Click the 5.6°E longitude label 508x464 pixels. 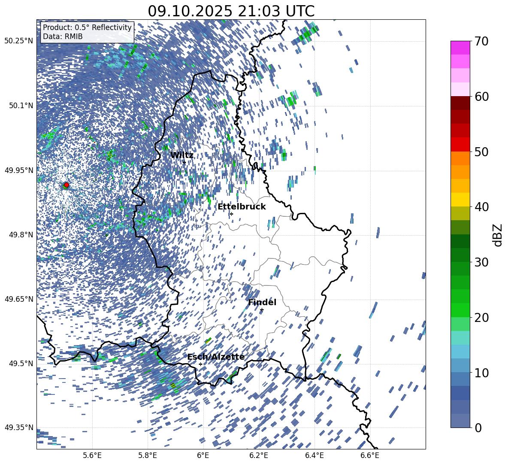pyautogui.click(x=92, y=456)
